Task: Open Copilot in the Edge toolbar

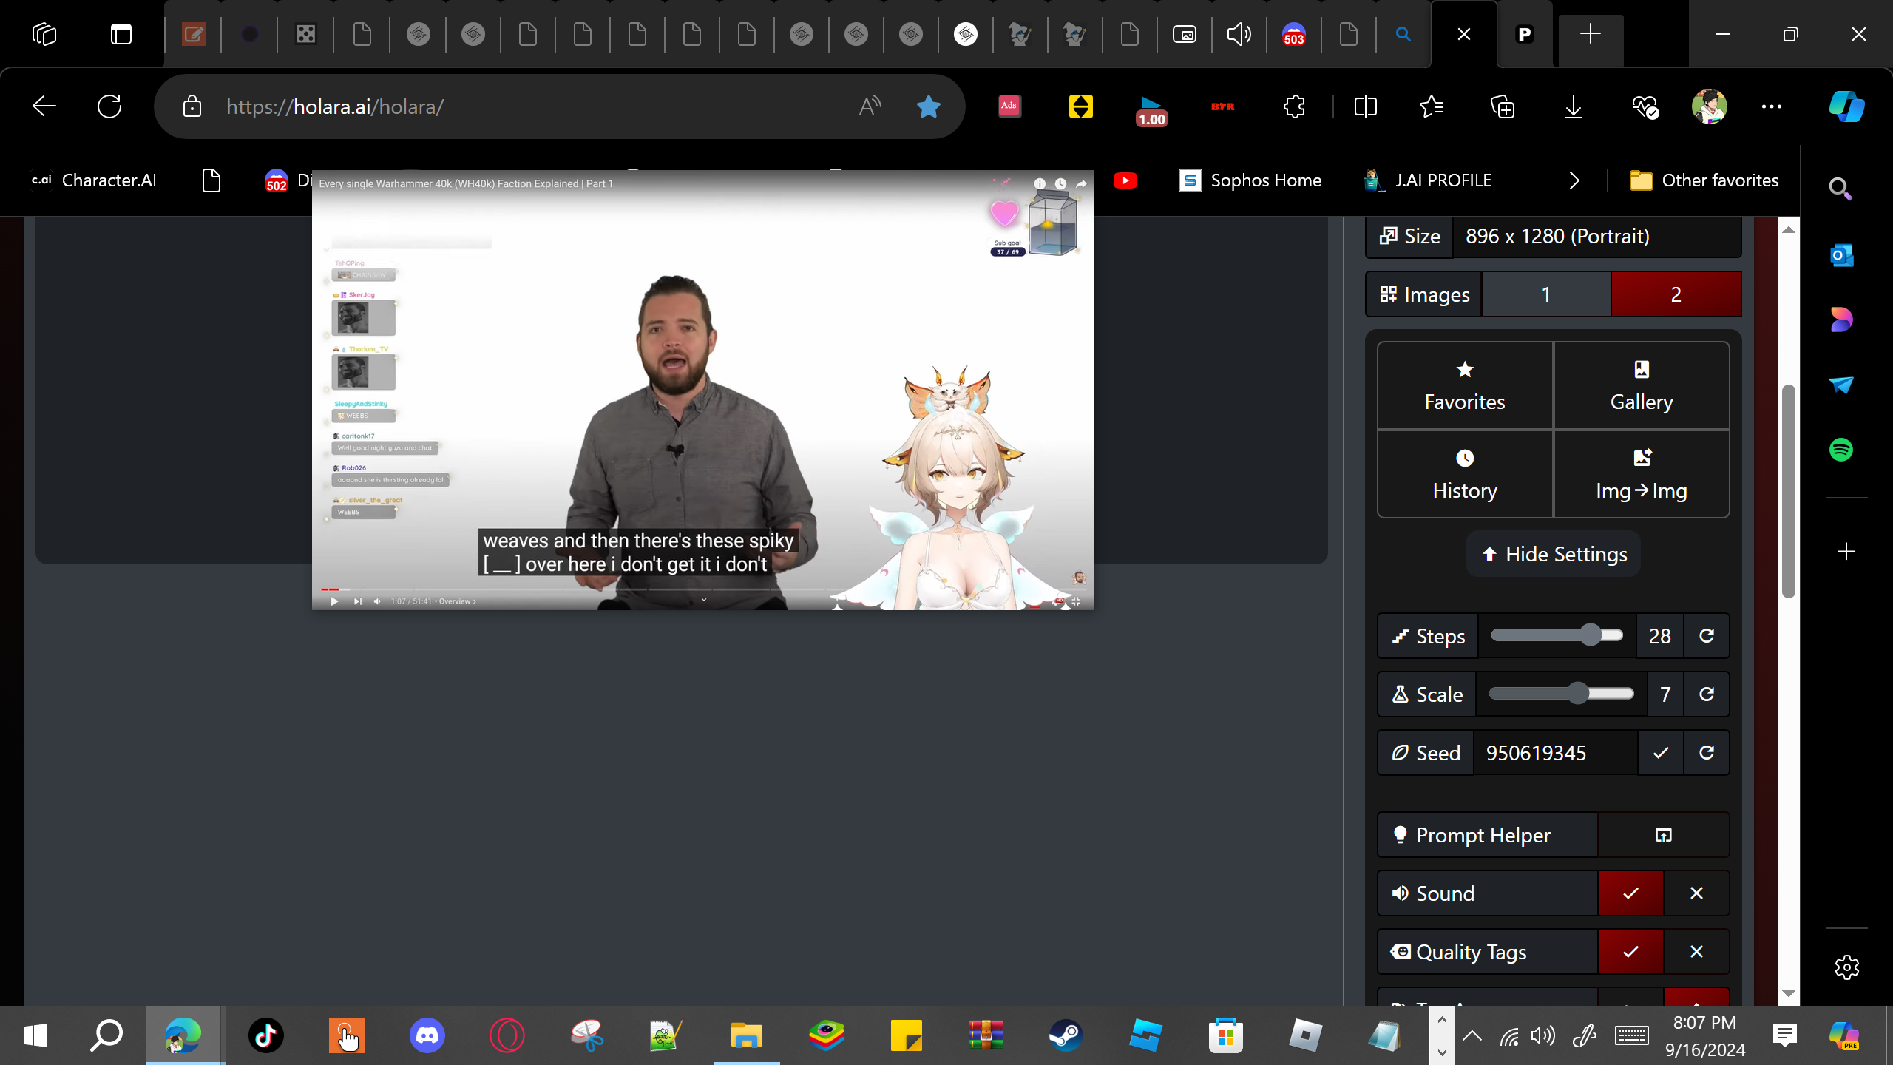Action: coord(1846,106)
